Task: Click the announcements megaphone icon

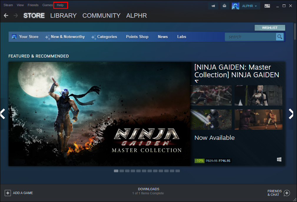Action: (x=213, y=6)
